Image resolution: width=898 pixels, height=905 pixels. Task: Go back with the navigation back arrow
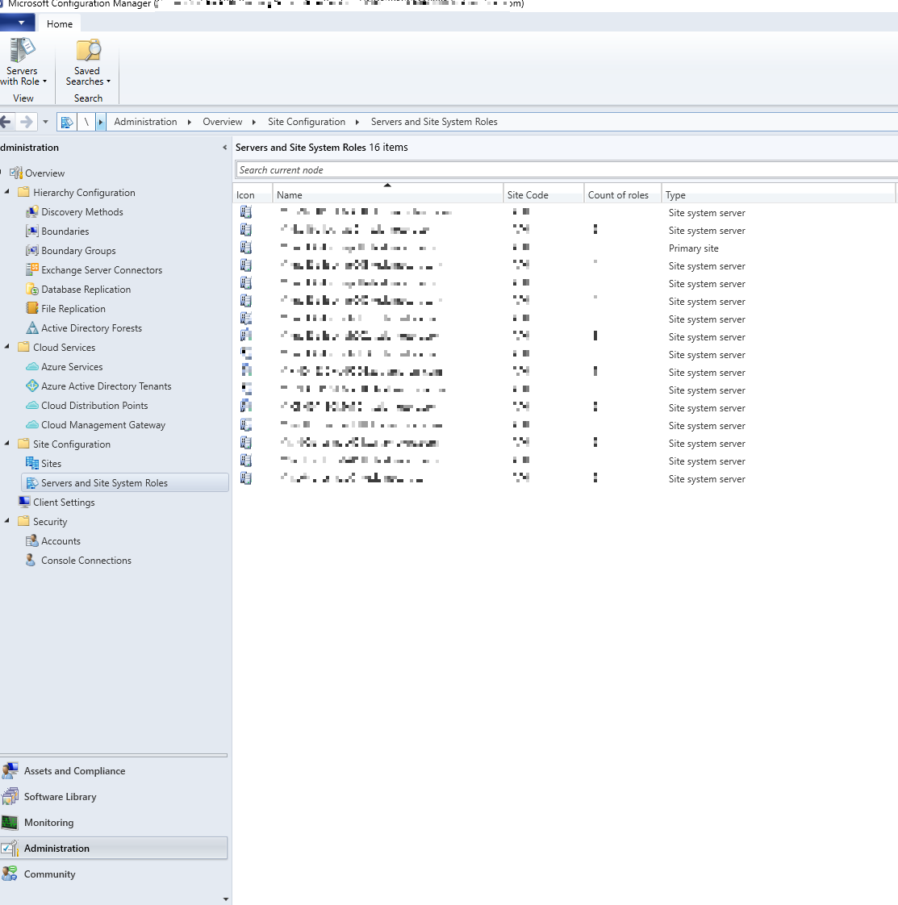coord(6,122)
